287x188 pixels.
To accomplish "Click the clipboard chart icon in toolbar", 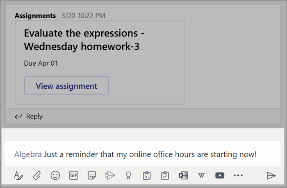I will pyautogui.click(x=146, y=176).
